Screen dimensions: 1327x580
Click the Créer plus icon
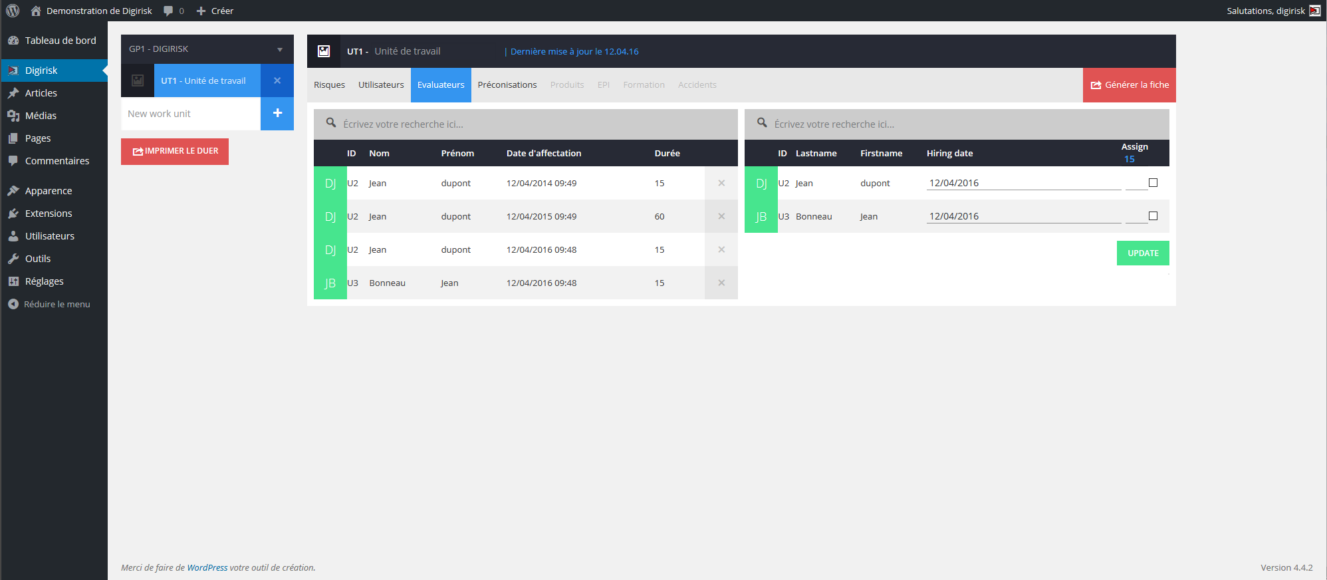pos(201,11)
